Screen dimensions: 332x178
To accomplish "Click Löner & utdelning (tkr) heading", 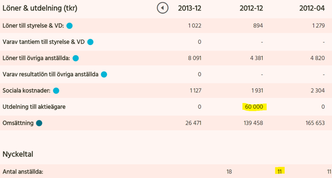I will [x=40, y=8].
